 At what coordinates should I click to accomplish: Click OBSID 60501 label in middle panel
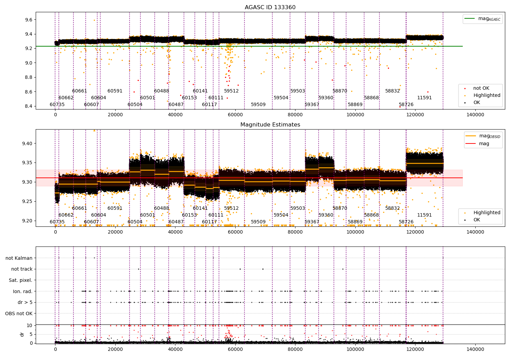[148, 215]
